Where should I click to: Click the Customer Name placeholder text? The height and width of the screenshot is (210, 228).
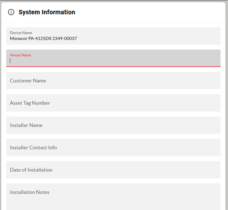[28, 81]
